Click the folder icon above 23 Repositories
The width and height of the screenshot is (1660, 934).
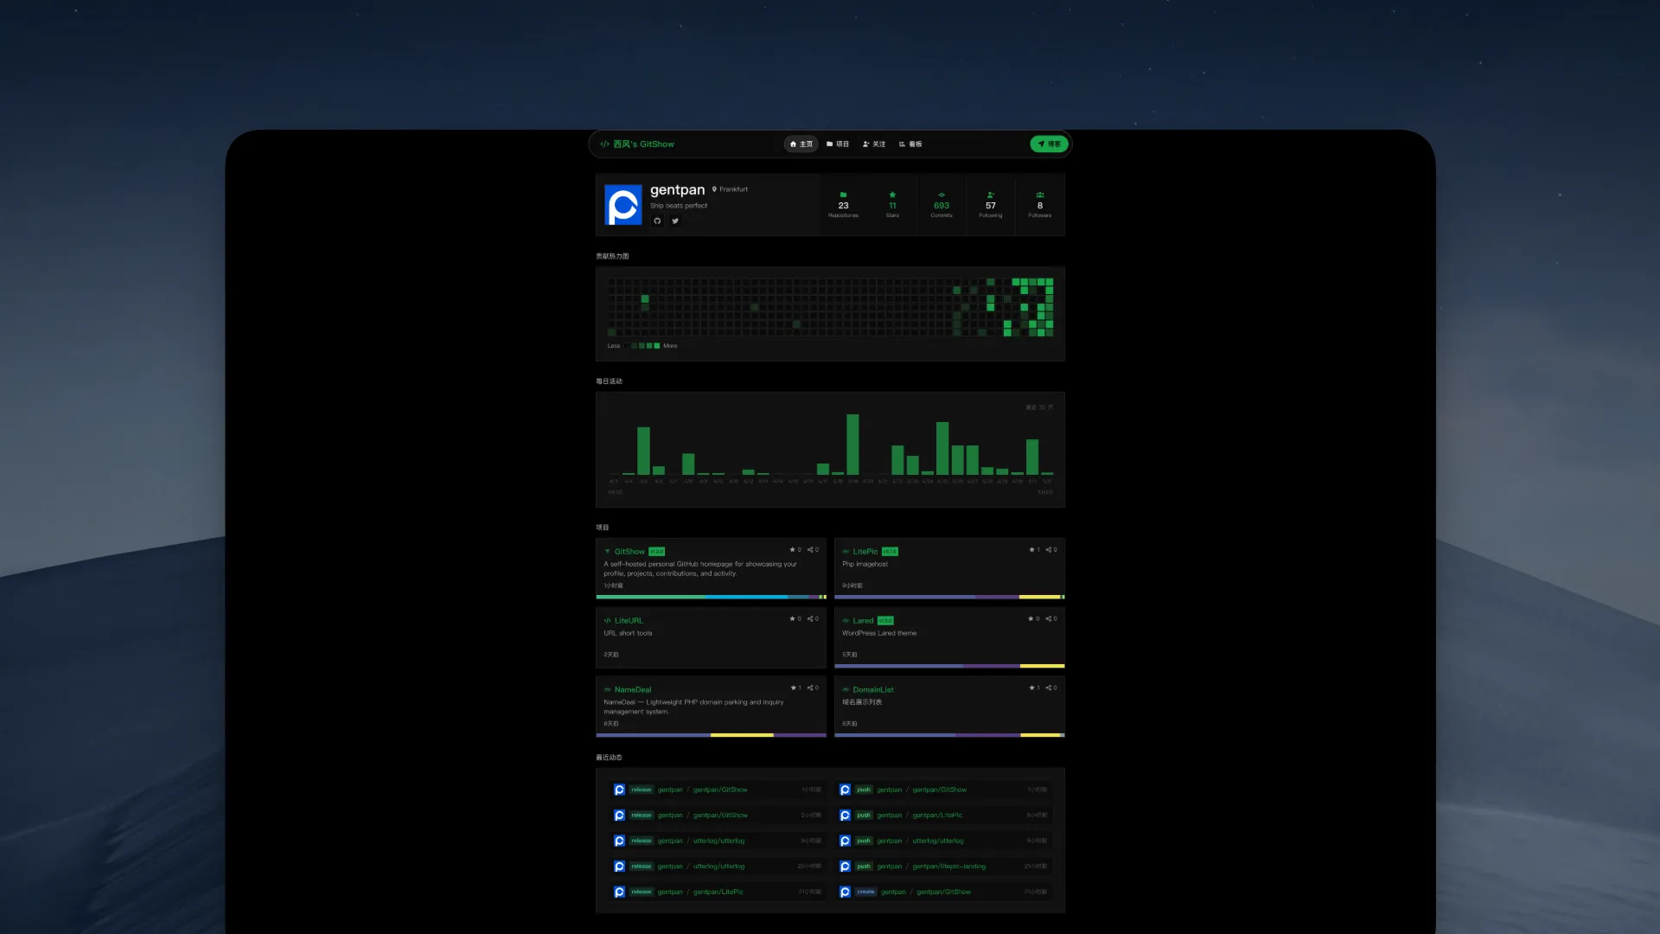[843, 195]
